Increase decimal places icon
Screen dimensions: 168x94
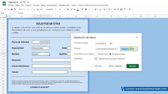(x=37, y=9)
